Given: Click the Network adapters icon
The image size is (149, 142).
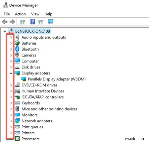Looking at the screenshot, I should [x=17, y=121].
